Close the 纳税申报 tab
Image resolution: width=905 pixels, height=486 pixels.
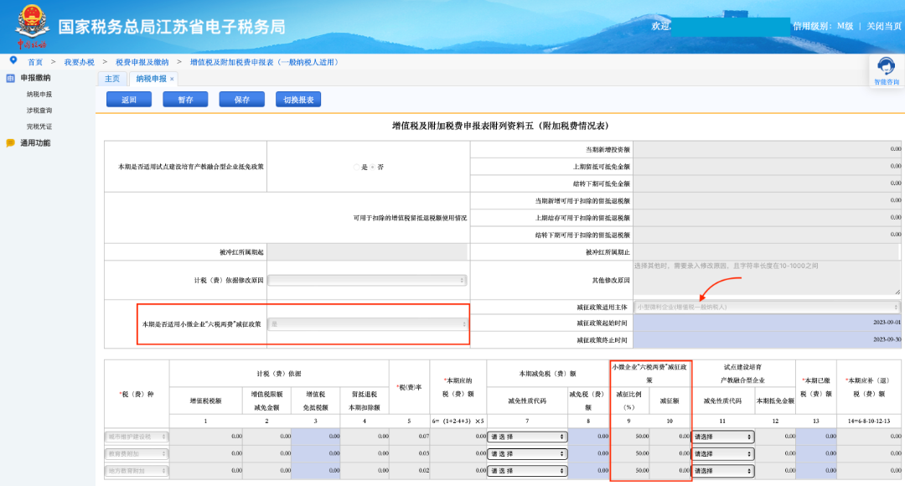(171, 78)
